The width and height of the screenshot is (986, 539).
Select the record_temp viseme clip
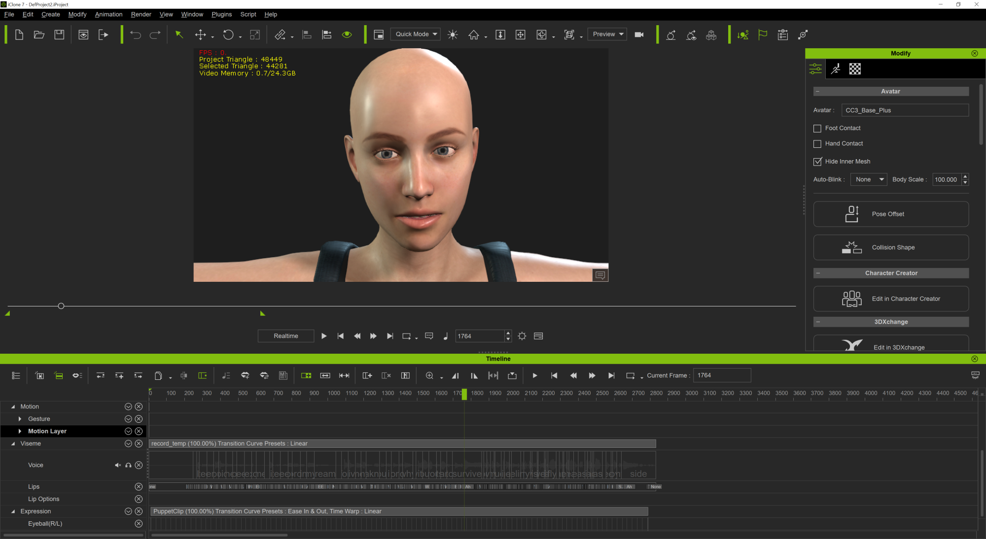402,444
